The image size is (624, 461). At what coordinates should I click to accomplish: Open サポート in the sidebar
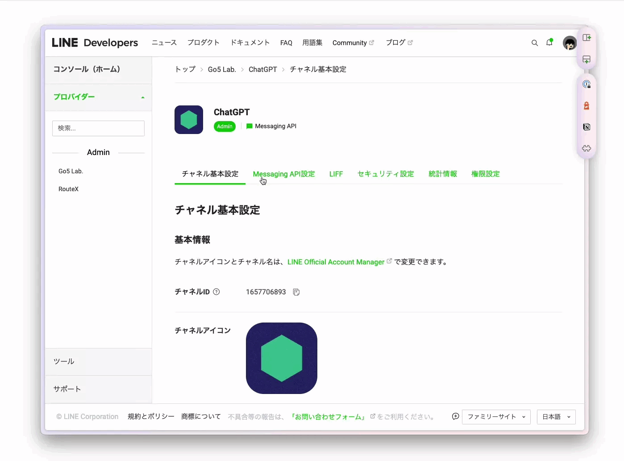[x=98, y=389]
